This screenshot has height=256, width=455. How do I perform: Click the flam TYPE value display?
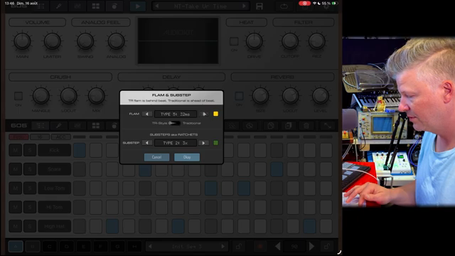176,114
